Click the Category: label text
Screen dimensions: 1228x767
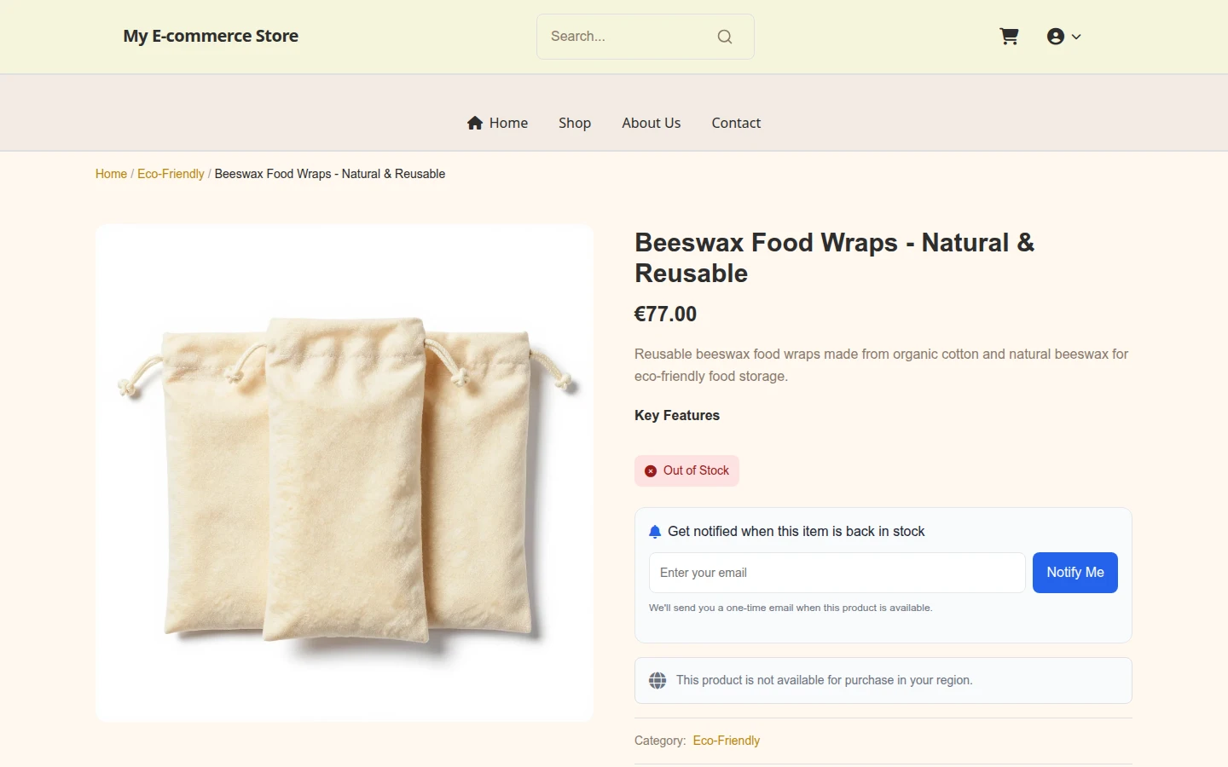(x=660, y=741)
